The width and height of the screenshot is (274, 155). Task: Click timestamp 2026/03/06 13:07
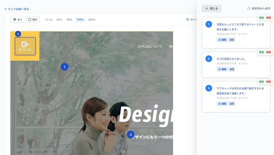click(226, 34)
